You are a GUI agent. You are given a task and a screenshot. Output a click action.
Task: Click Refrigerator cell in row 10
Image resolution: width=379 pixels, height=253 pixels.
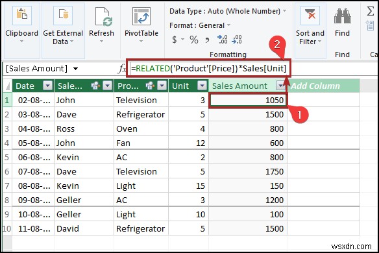point(141,228)
